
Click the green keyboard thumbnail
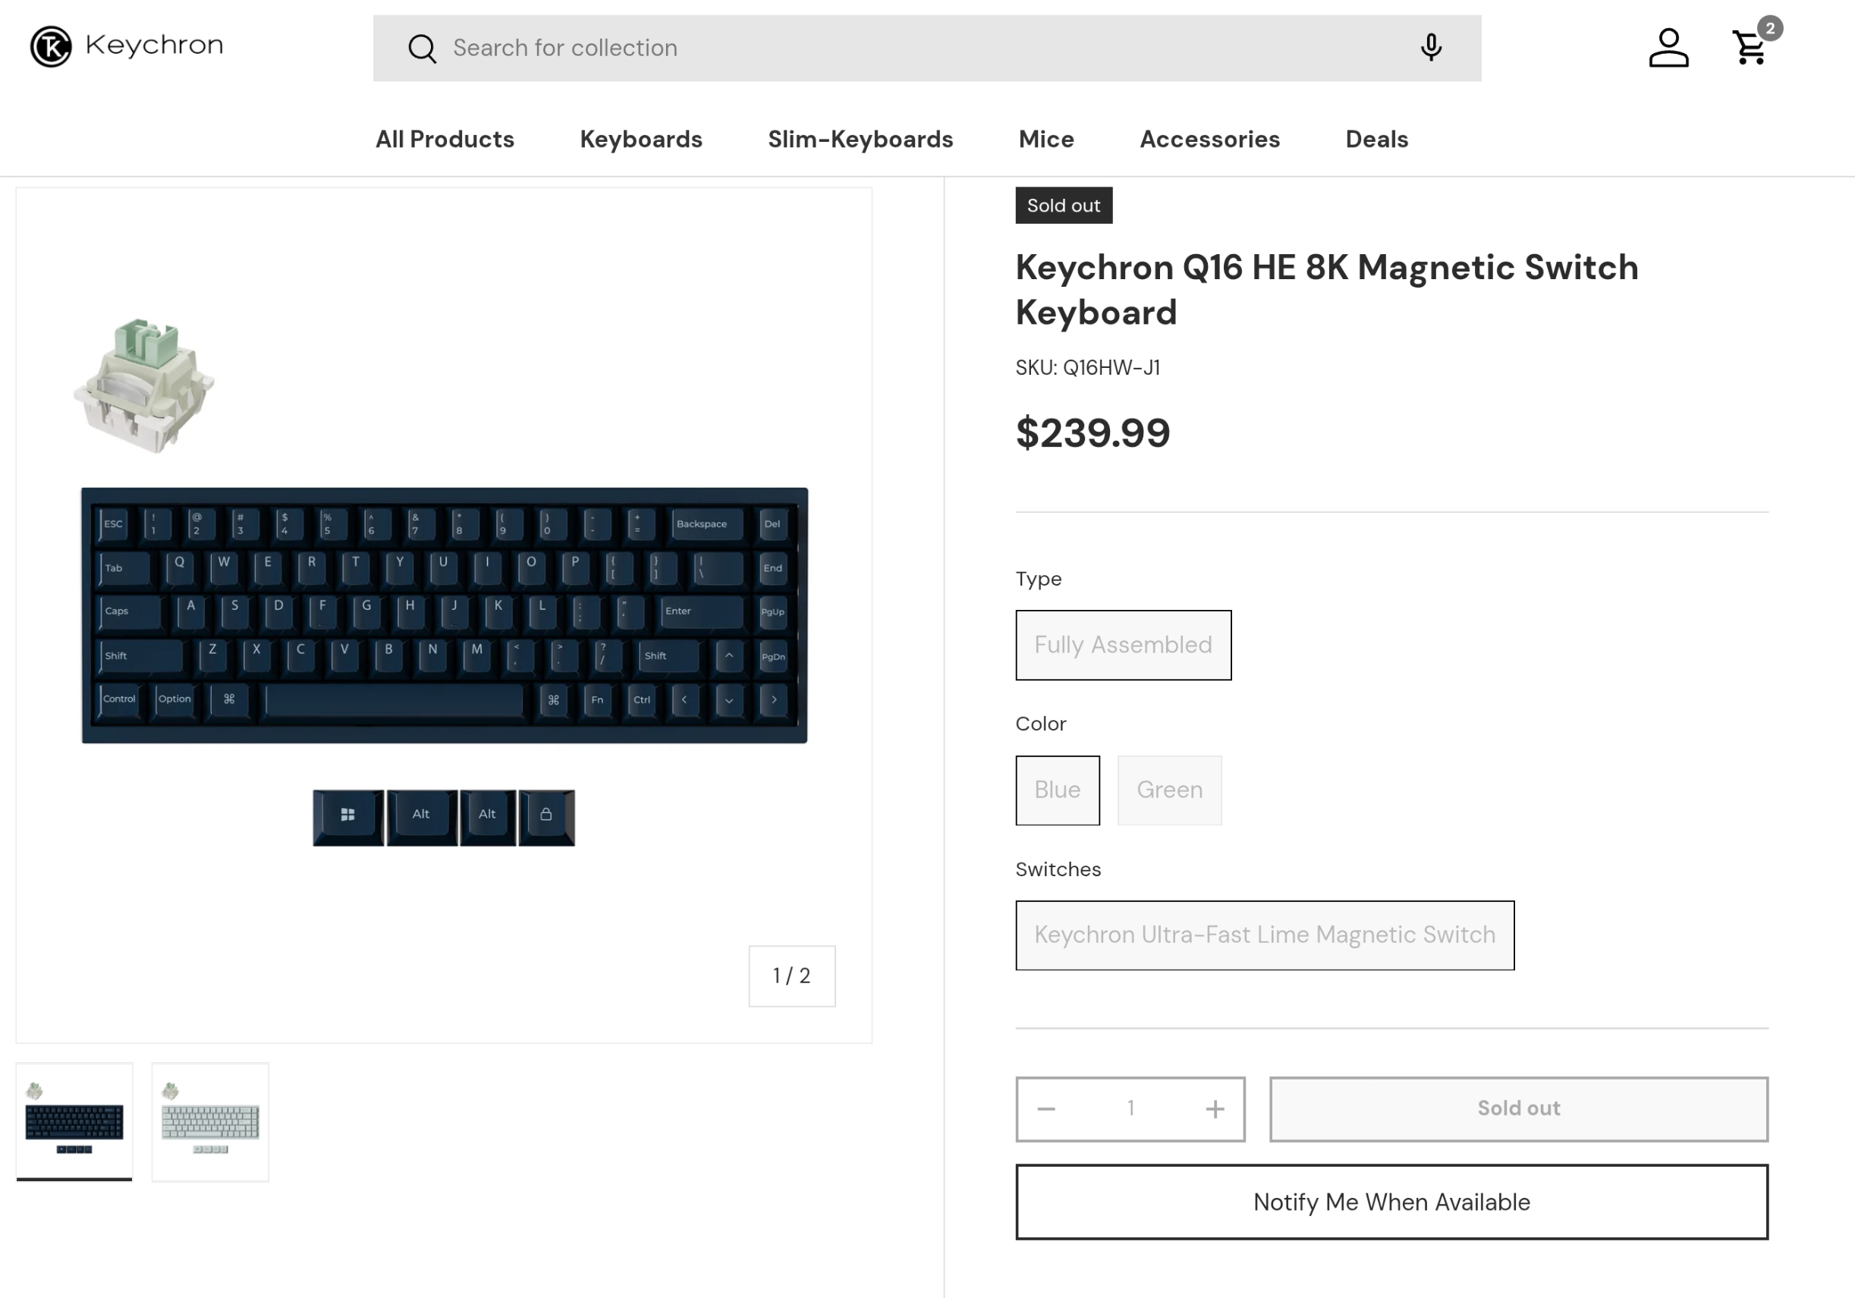coord(209,1121)
